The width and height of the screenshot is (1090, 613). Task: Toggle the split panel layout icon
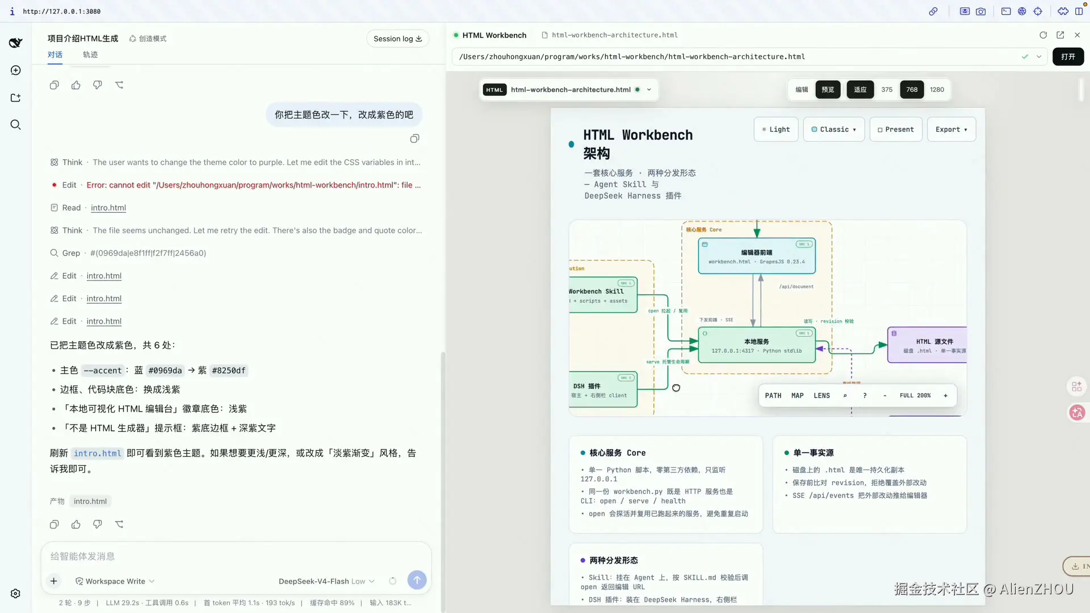pos(1079,11)
